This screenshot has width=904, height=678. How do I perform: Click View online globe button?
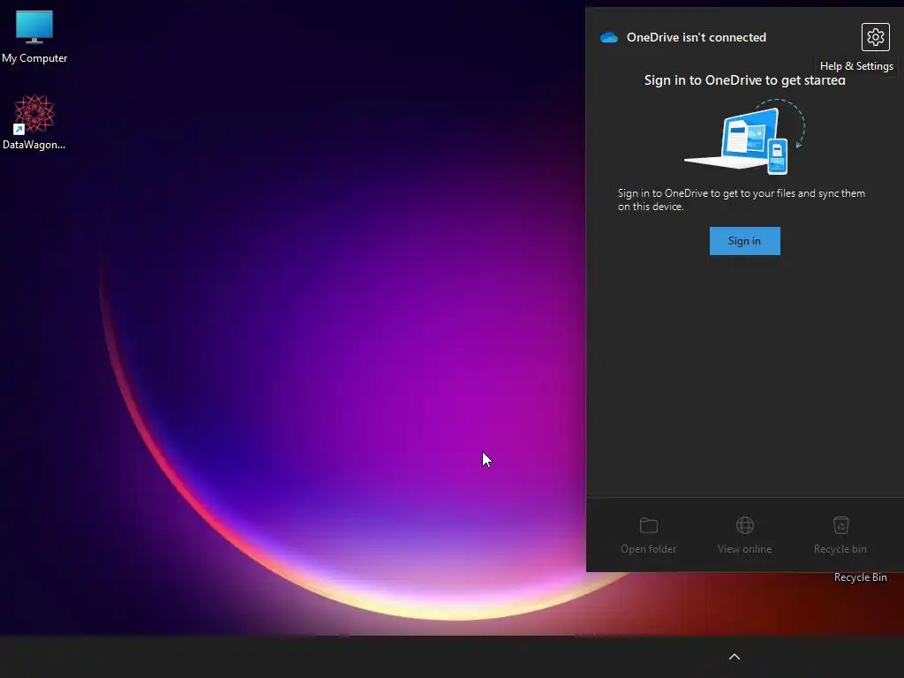[744, 536]
